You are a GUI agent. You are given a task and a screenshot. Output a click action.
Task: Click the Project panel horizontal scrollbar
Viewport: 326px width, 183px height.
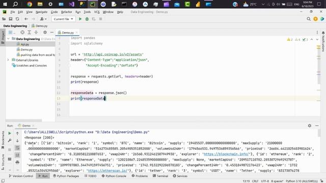click(24, 120)
